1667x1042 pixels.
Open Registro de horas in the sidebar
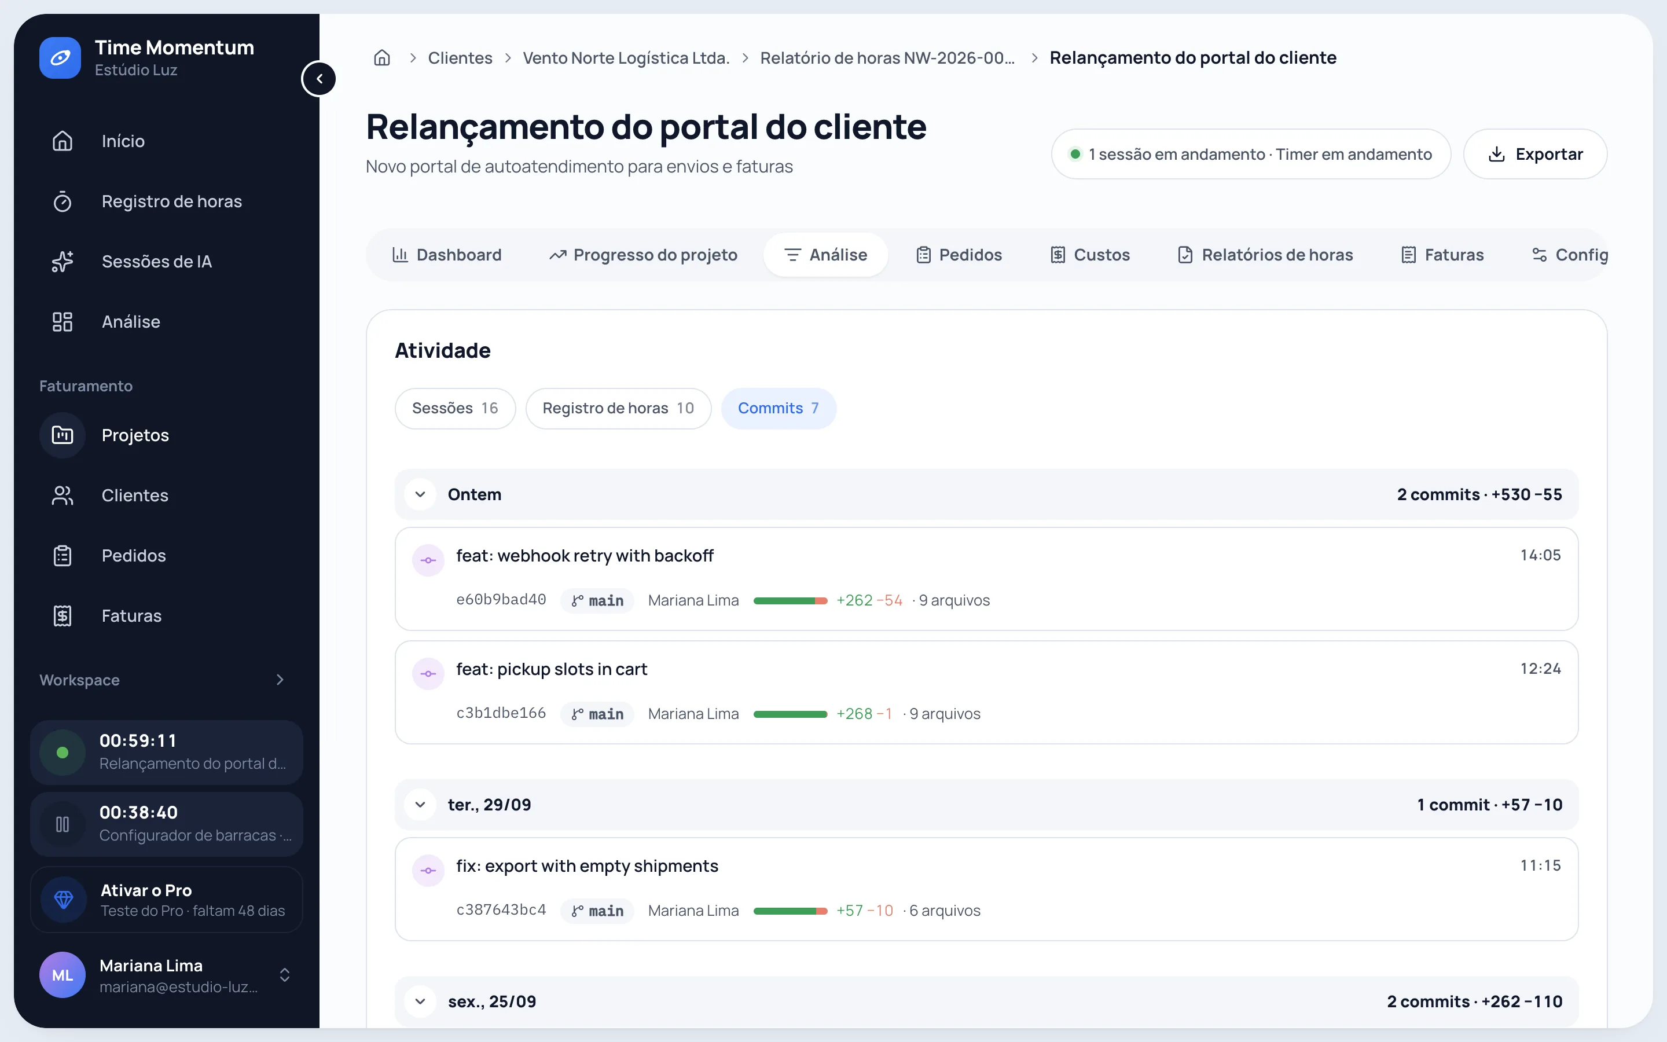[x=167, y=201]
